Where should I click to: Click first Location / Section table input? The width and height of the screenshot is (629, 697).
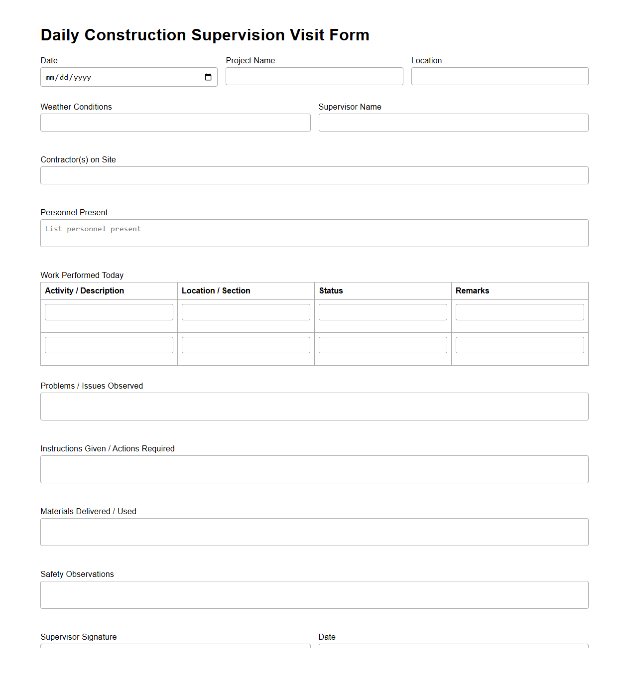(246, 311)
